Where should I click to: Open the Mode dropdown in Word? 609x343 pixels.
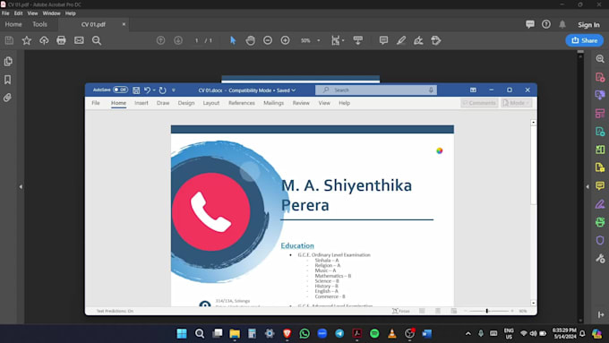(516, 103)
